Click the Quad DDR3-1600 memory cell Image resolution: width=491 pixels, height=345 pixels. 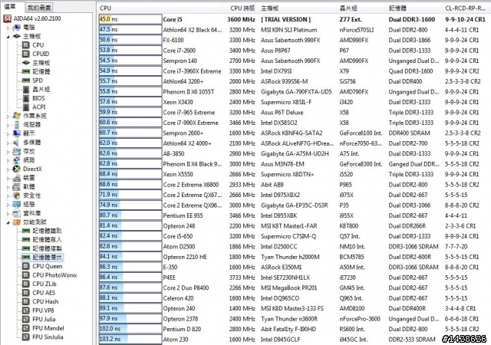pyautogui.click(x=410, y=71)
